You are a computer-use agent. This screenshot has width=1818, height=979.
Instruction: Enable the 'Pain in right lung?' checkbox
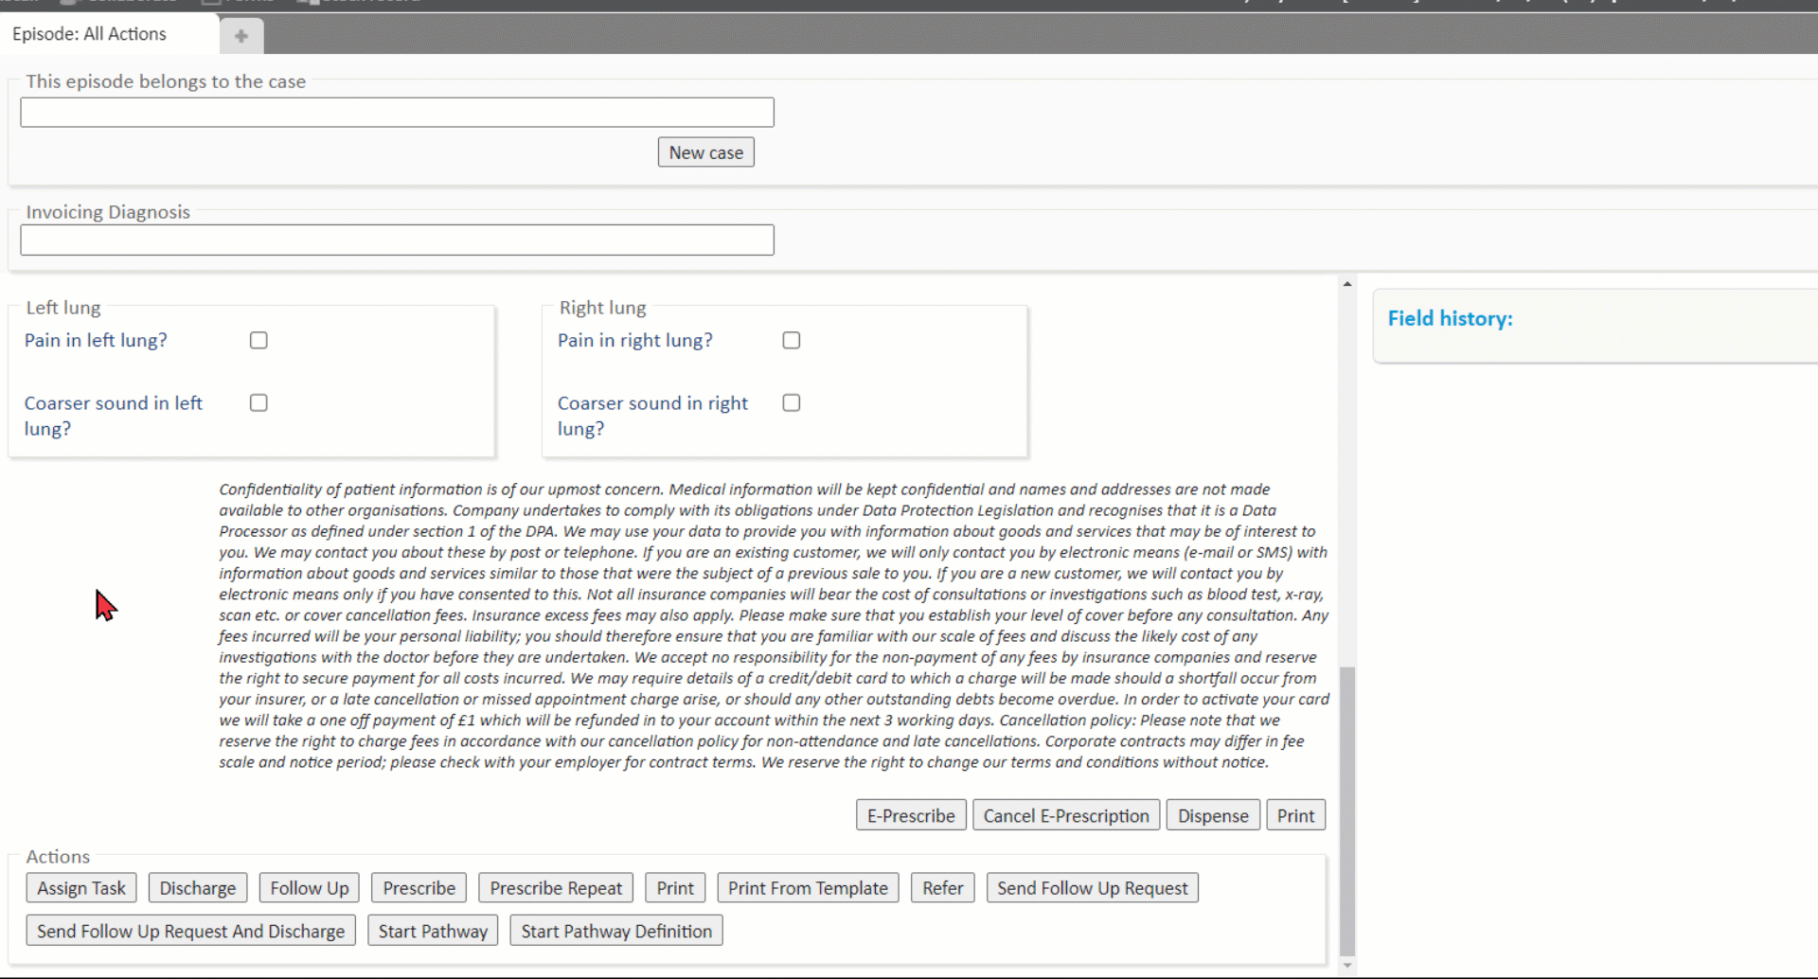[x=792, y=340]
